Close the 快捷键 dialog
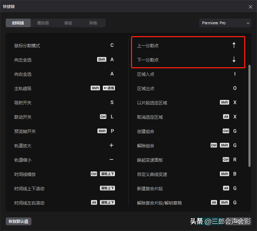The height and width of the screenshot is (231, 257). pyautogui.click(x=251, y=7)
